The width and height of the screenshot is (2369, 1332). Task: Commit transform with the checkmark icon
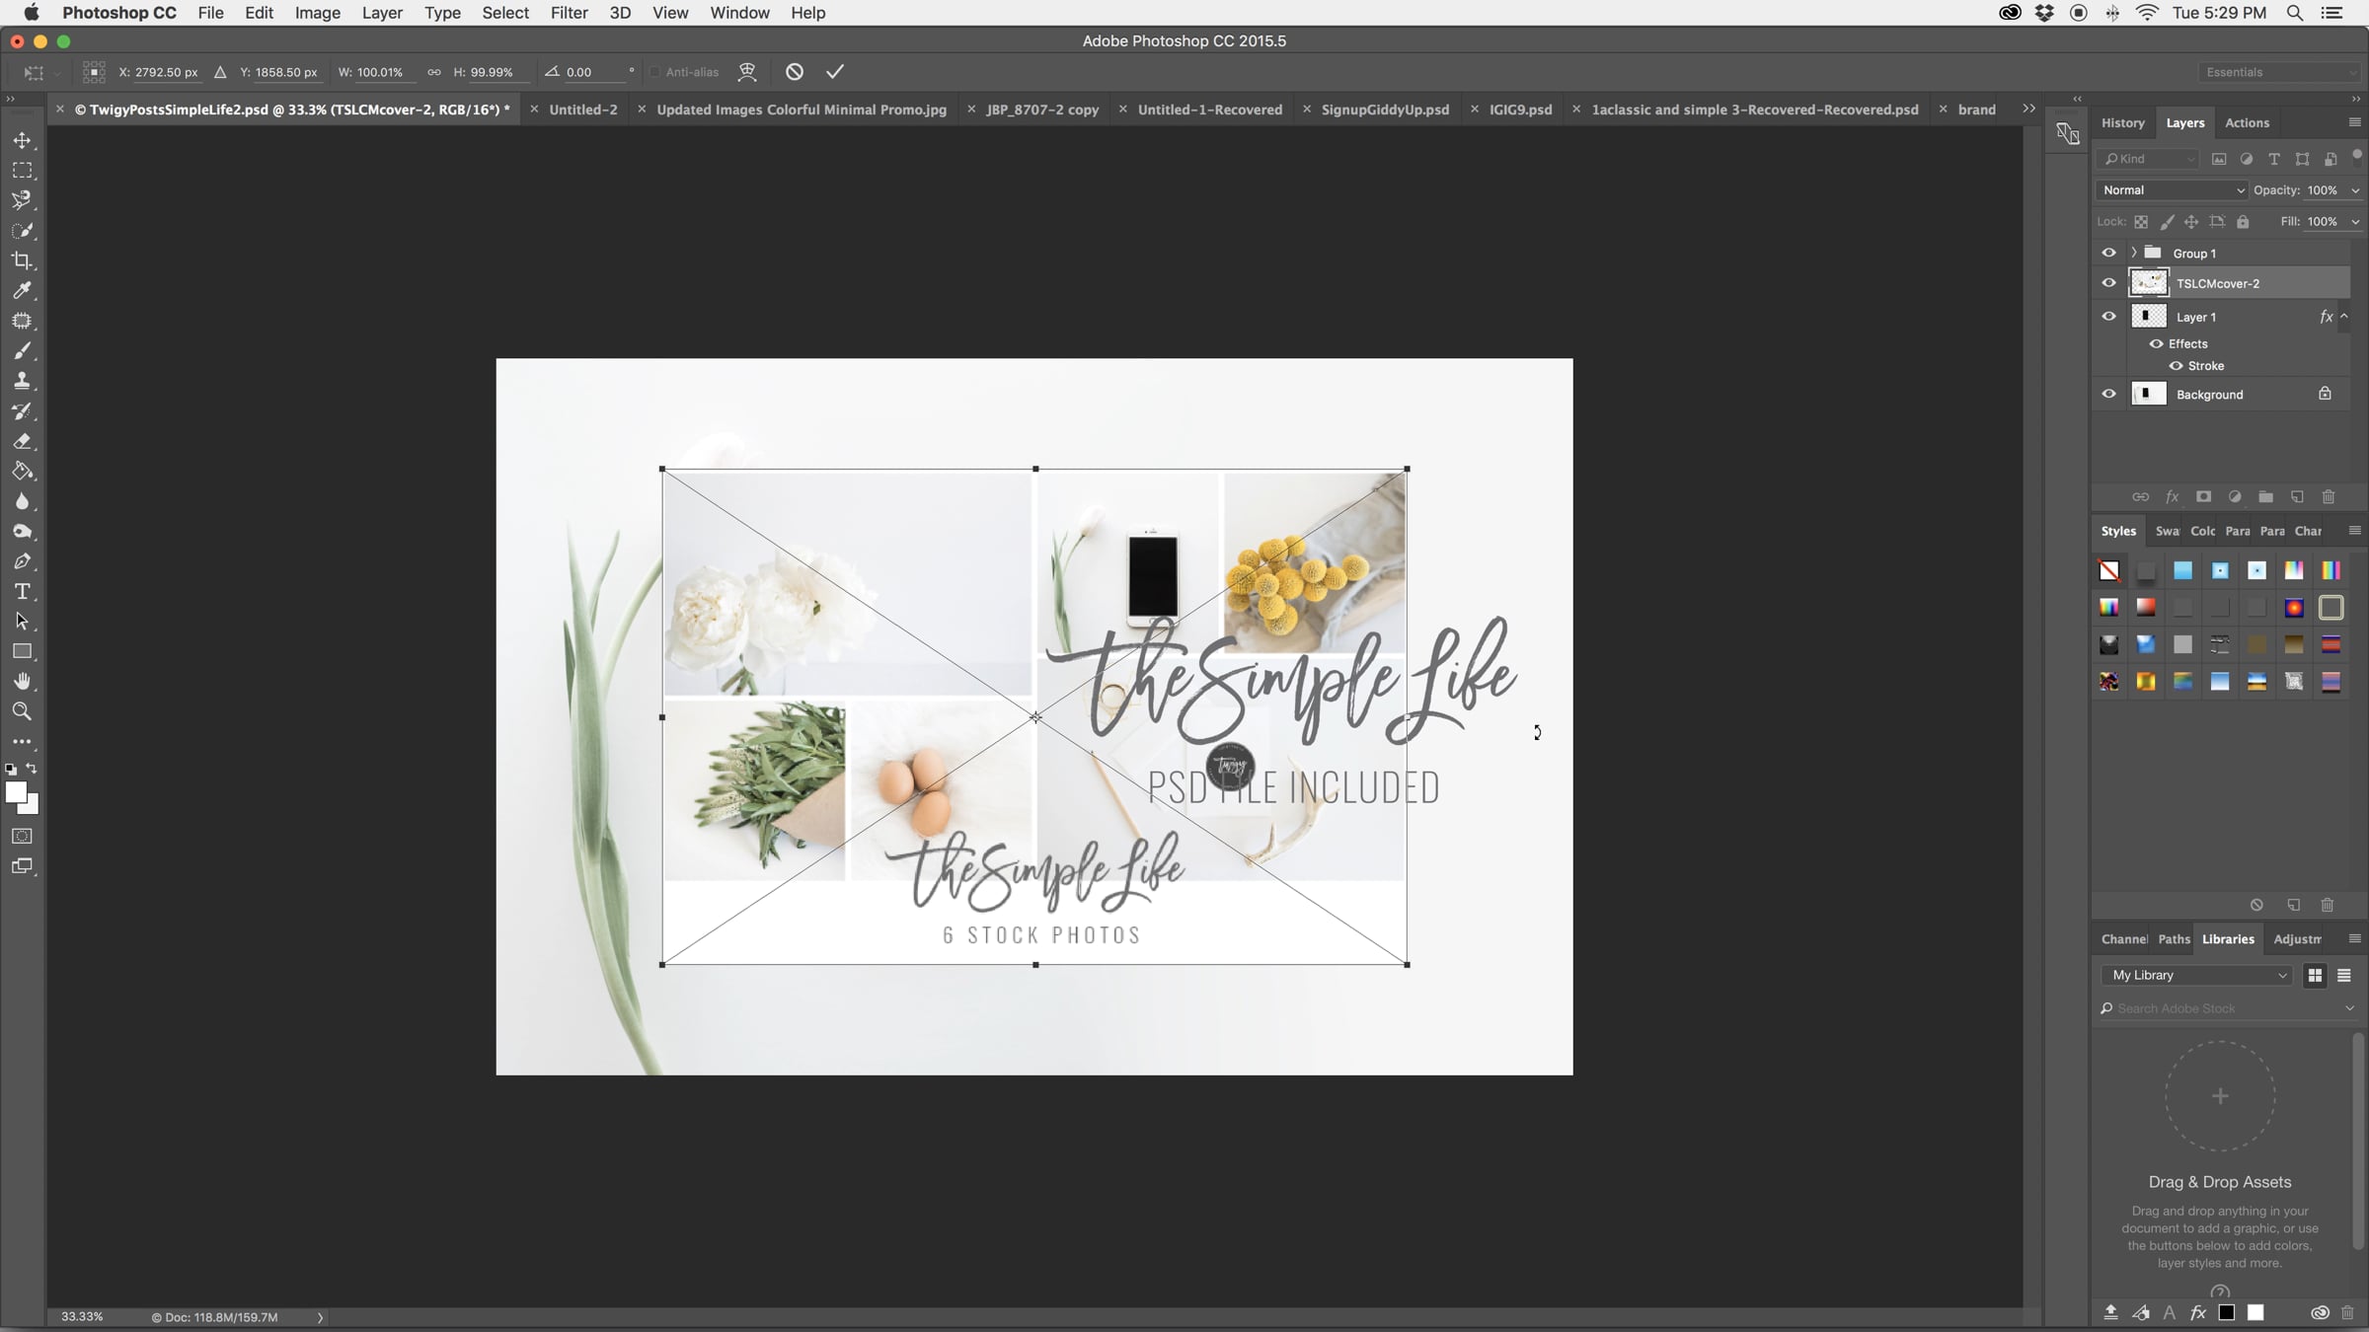(835, 72)
